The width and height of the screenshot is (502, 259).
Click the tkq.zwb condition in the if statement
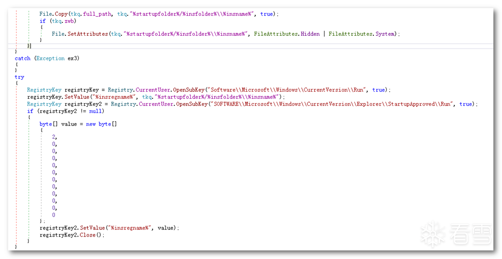[x=64, y=21]
